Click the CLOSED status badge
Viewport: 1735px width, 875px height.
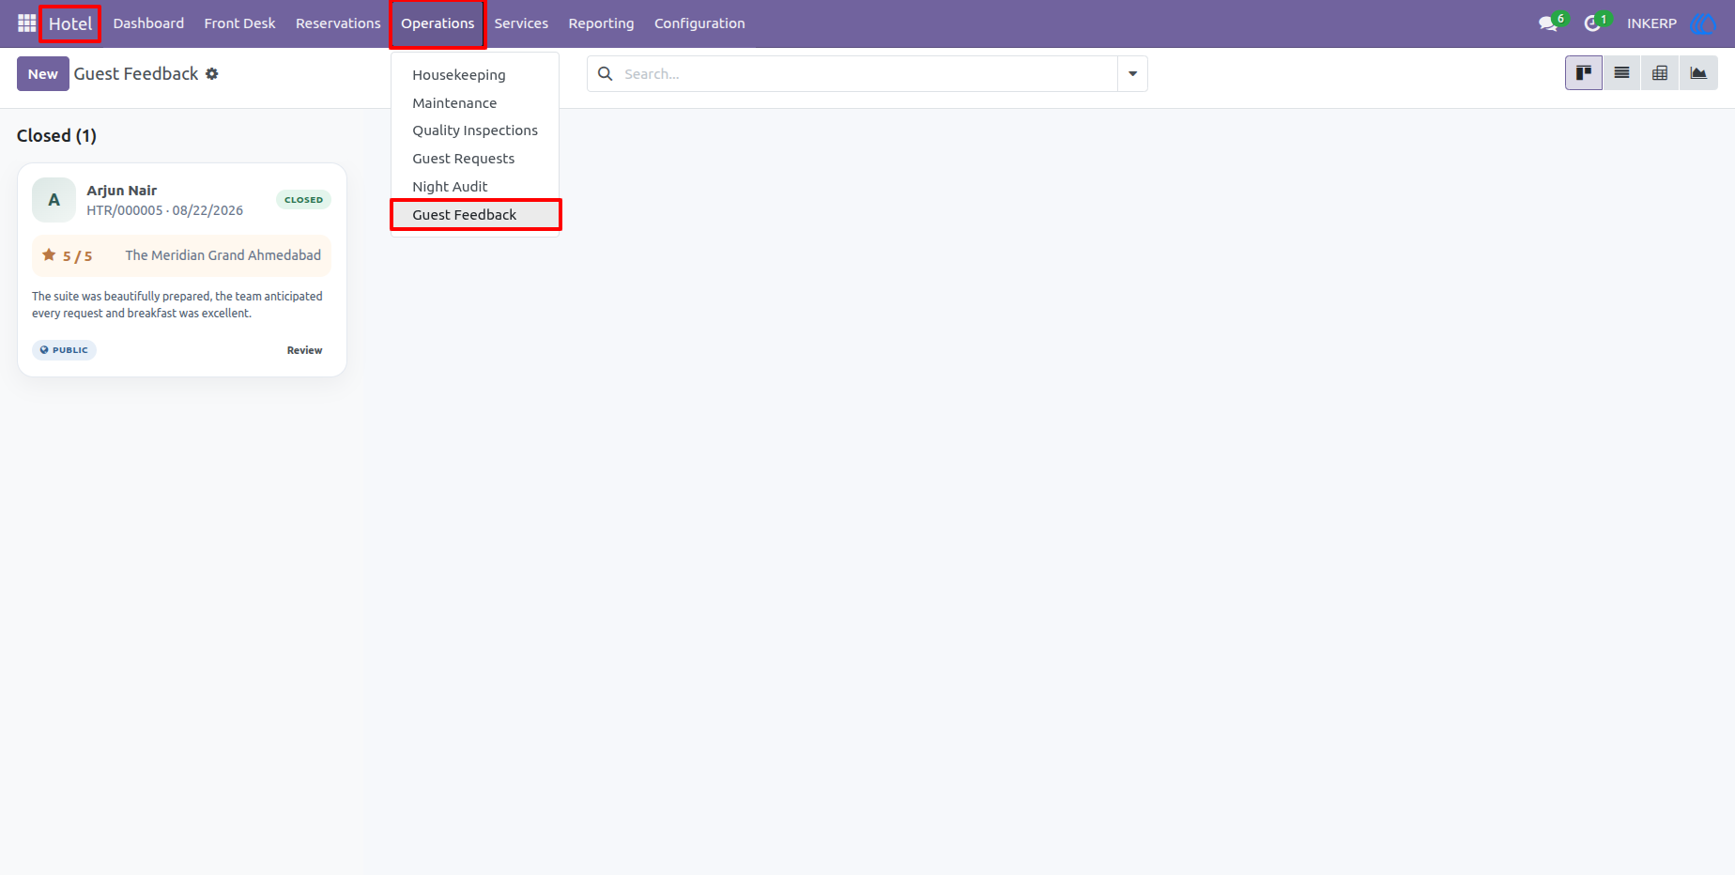point(303,200)
